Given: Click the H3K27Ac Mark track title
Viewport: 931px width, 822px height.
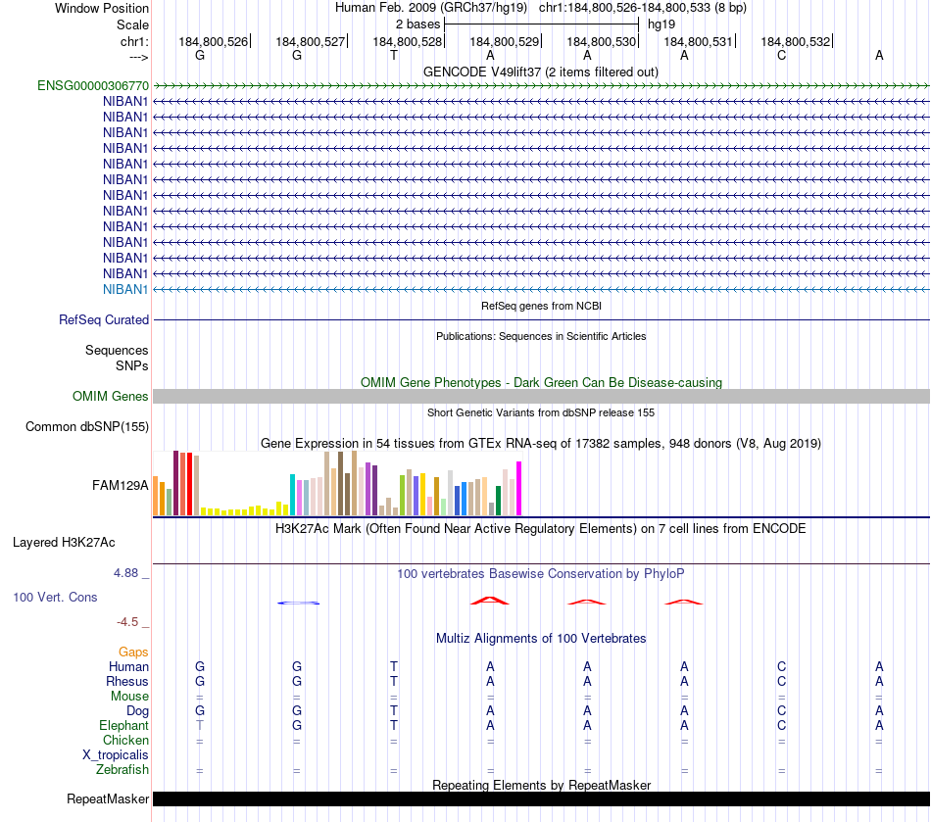Looking at the screenshot, I should coord(541,528).
